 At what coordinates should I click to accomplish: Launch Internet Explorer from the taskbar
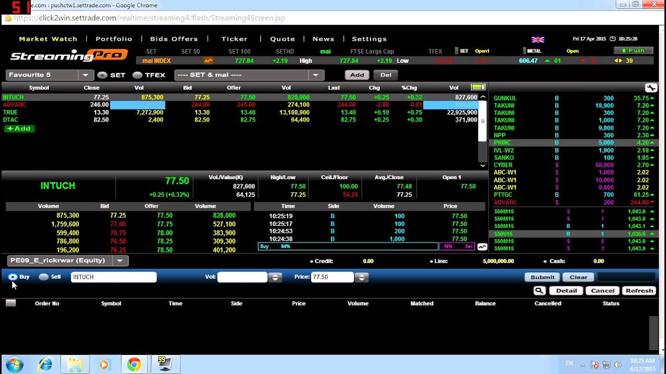point(45,365)
